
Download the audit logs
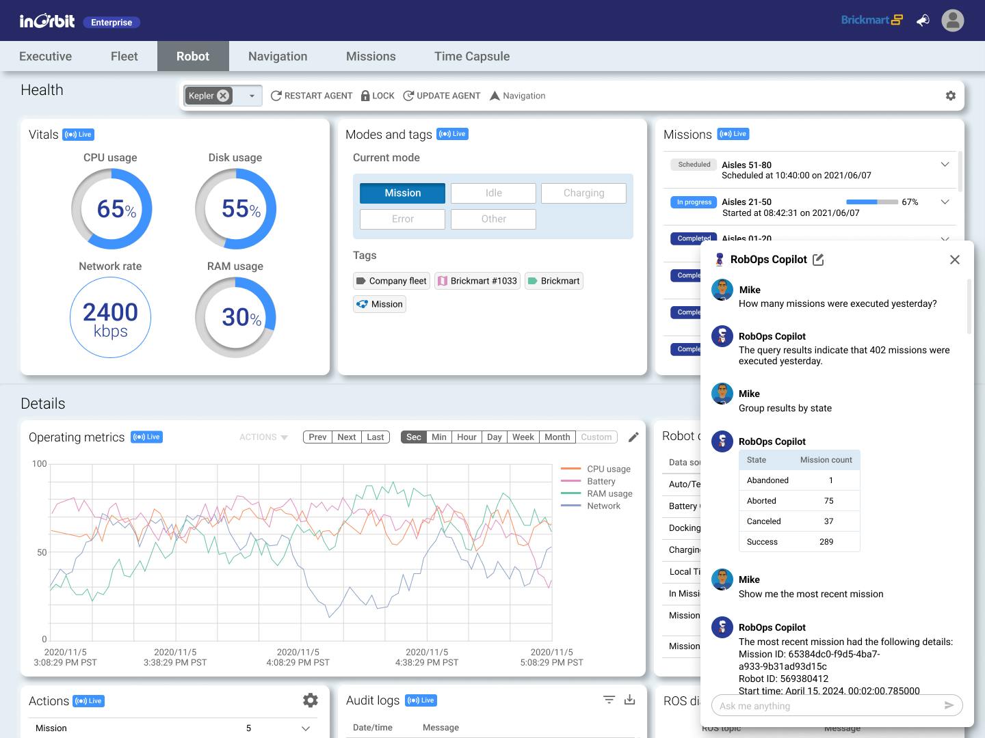(x=629, y=700)
